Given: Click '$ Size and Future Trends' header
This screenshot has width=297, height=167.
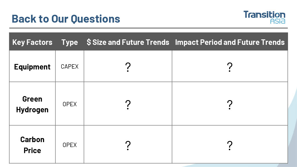Looking at the screenshot, I should point(128,42).
